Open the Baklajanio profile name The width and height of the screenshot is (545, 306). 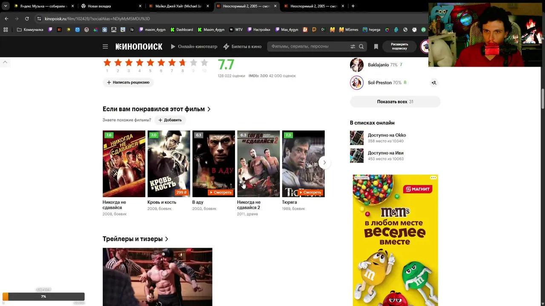[x=378, y=65]
